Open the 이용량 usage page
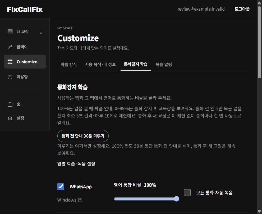262x214 pixels. (25, 77)
